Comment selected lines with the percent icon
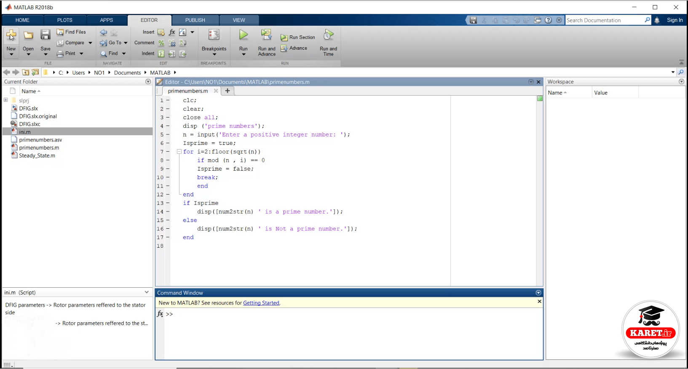This screenshot has height=369, width=688. pos(161,43)
